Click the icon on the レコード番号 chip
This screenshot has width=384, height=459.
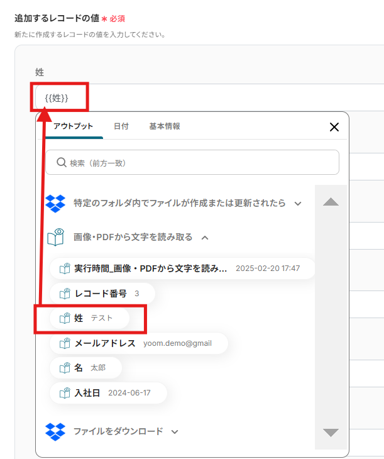65,294
